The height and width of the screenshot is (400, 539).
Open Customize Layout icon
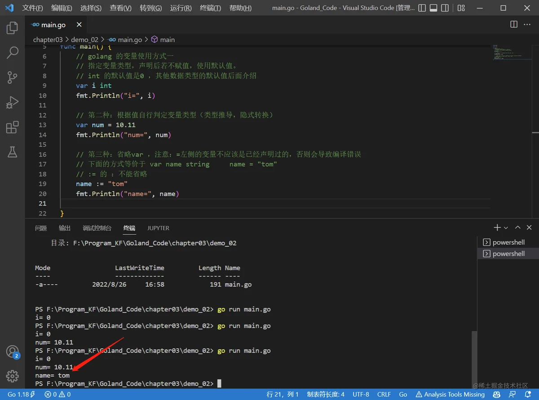coord(461,8)
